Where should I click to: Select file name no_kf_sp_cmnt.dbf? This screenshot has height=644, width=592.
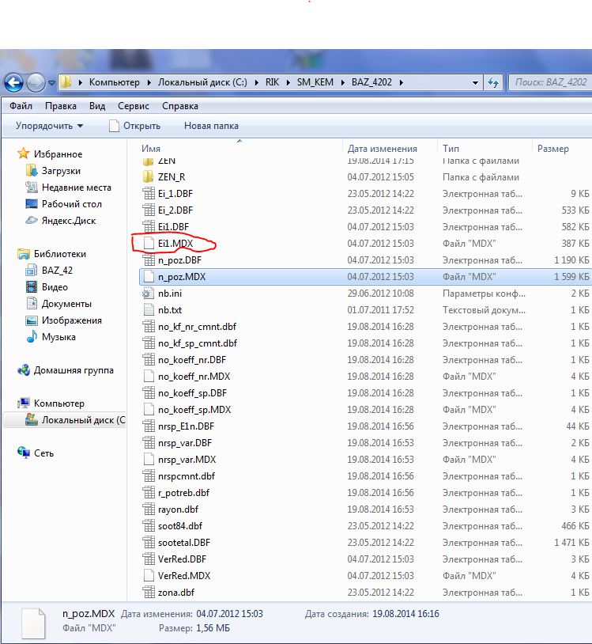198,343
